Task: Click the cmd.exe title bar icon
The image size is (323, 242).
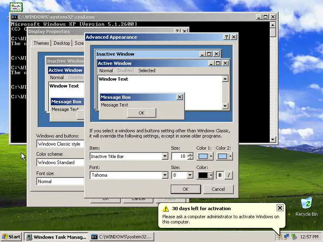Action: [x=14, y=17]
